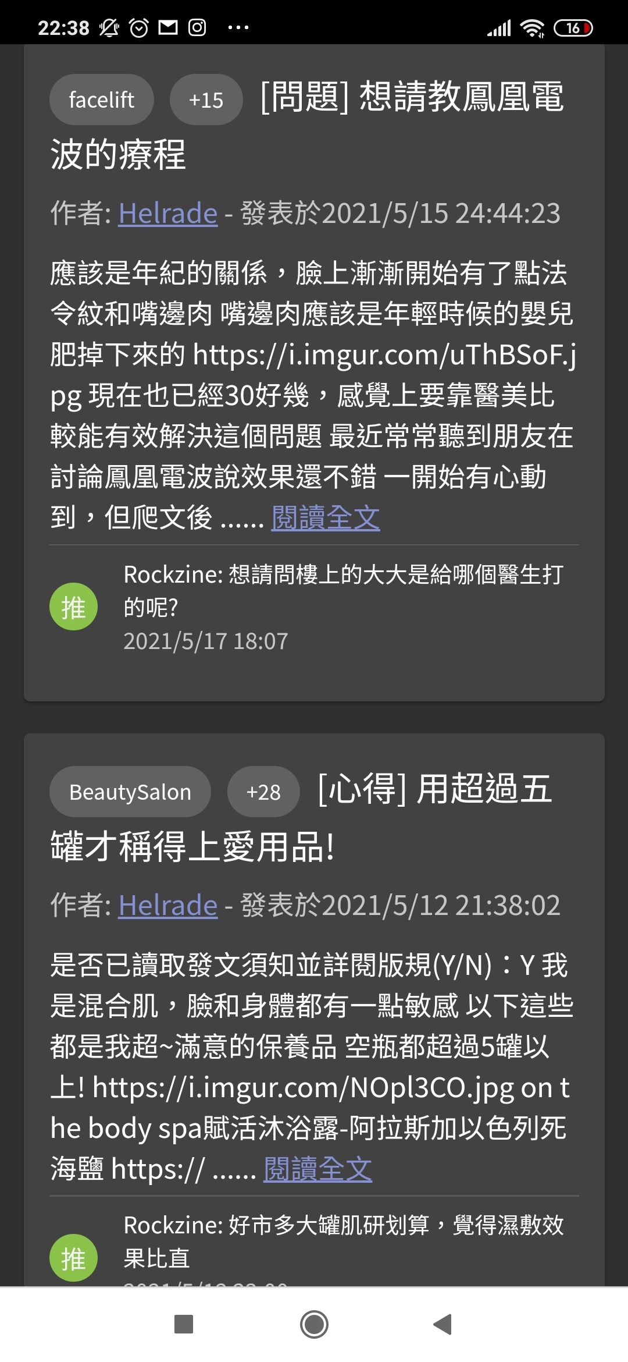Open post title 用超過五罐才稱得上愛用品
The height and width of the screenshot is (1362, 628).
click(301, 817)
